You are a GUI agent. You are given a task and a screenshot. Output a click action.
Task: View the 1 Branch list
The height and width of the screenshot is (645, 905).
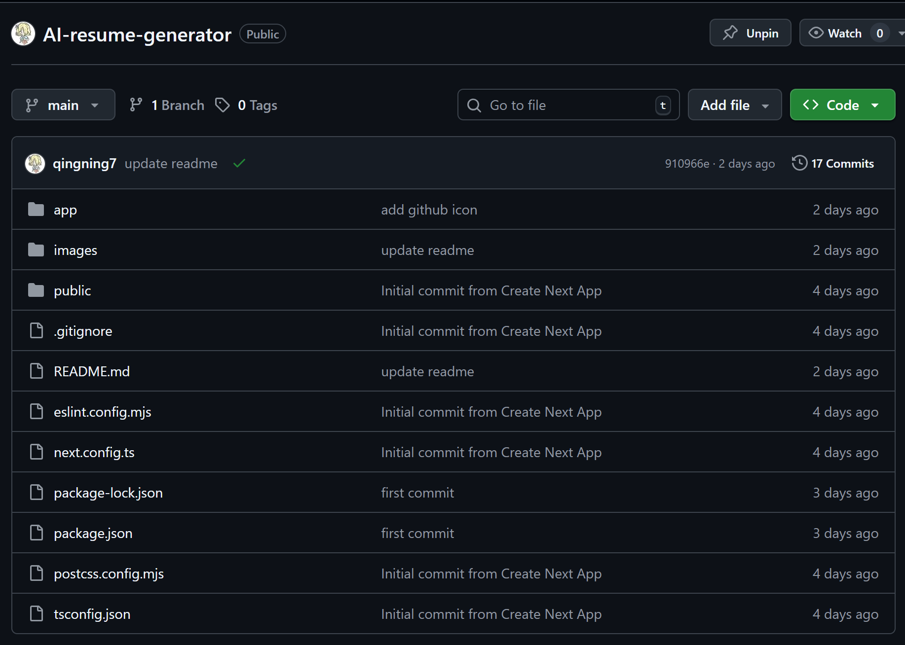pyautogui.click(x=167, y=105)
